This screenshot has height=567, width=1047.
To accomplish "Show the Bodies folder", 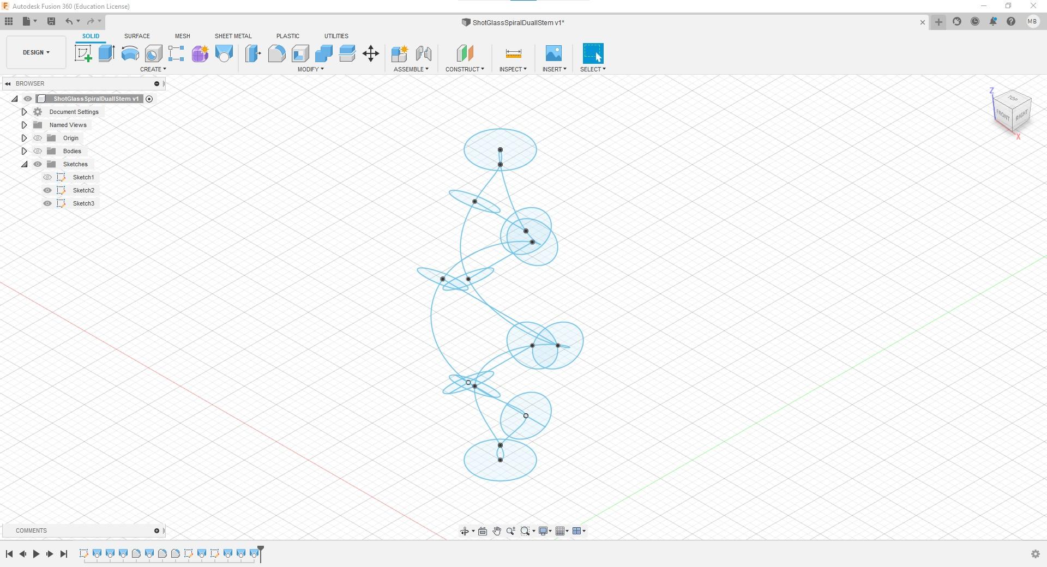I will click(x=38, y=151).
